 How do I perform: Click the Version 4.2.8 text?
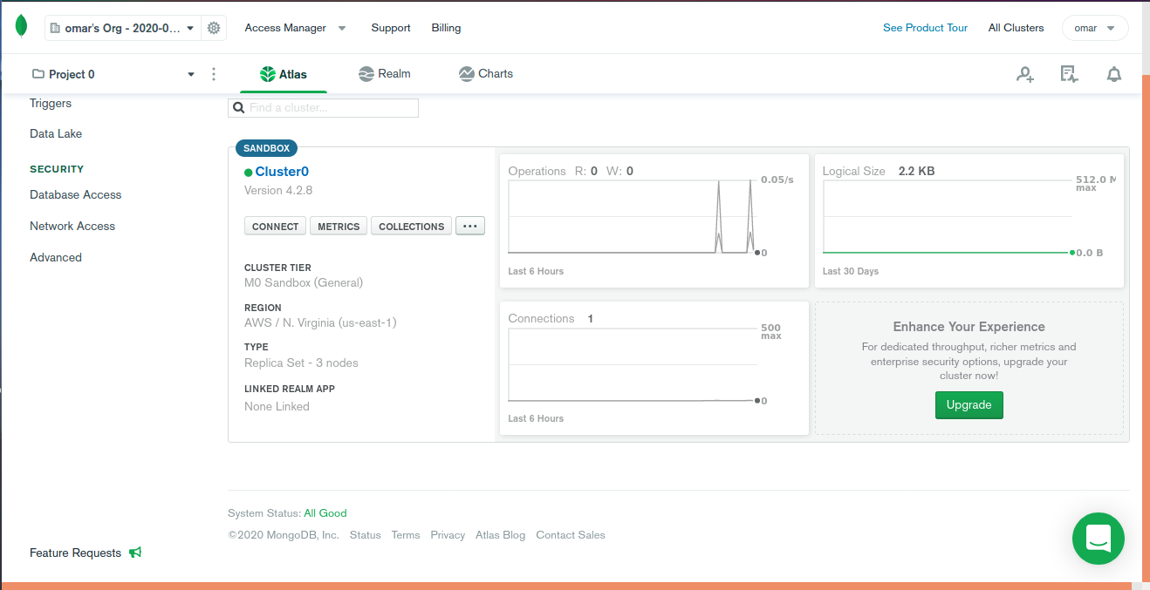click(x=278, y=190)
